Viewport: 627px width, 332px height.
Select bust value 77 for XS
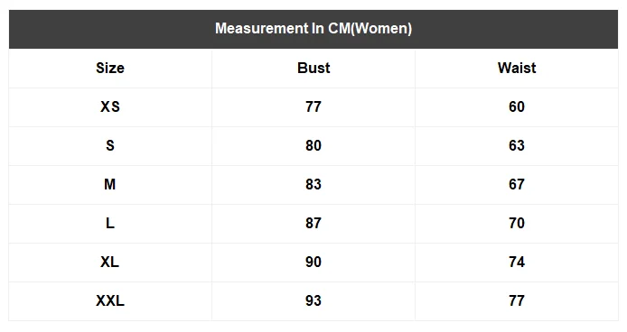pyautogui.click(x=313, y=106)
